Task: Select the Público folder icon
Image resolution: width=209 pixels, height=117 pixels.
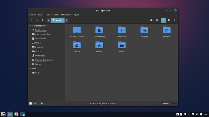Action: click(99, 45)
